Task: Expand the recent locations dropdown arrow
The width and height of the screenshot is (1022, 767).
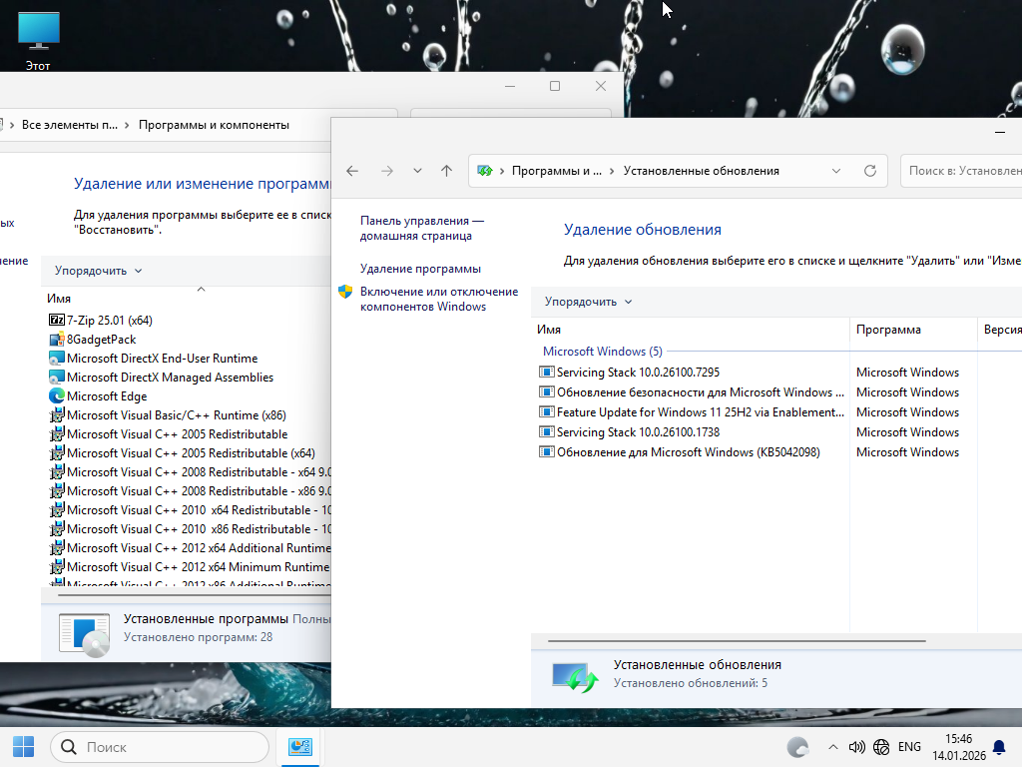Action: tap(417, 171)
